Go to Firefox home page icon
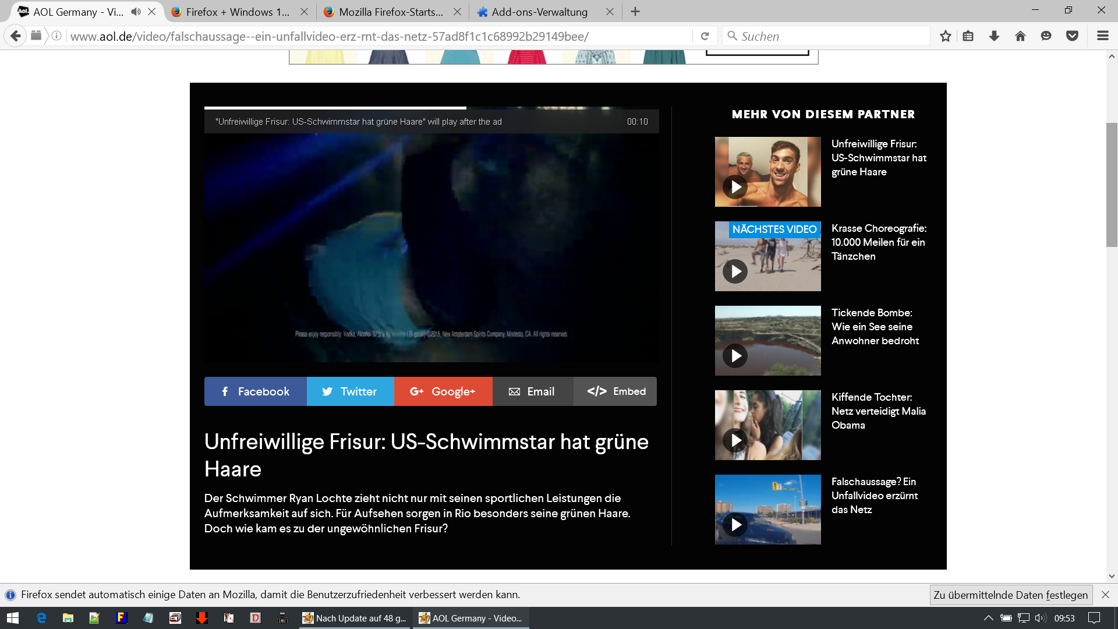The height and width of the screenshot is (629, 1118). 1020,36
